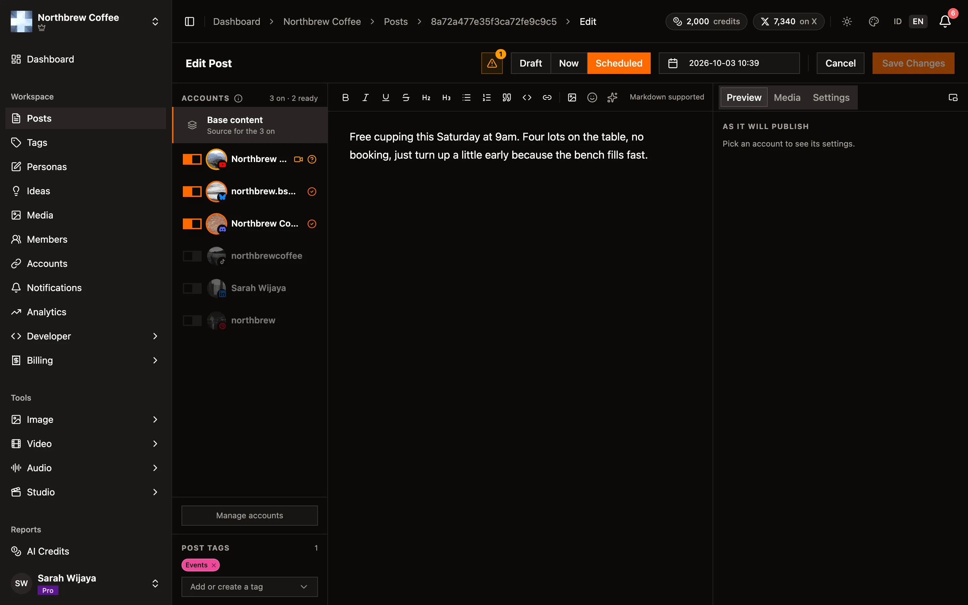968x605 pixels.
Task: Click Manage accounts button
Action: click(250, 515)
